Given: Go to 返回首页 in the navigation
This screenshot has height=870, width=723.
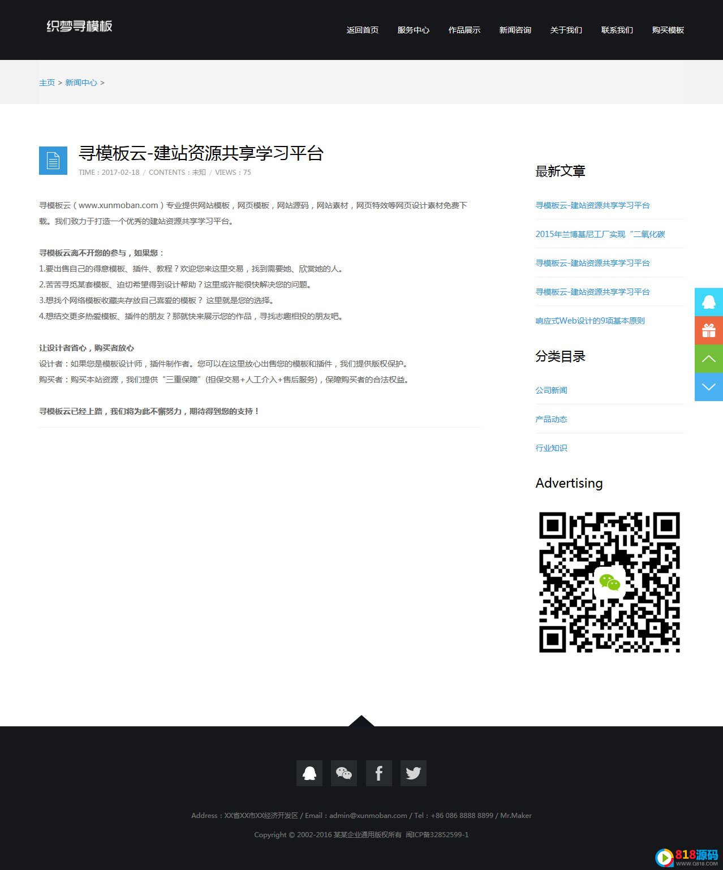Looking at the screenshot, I should coord(363,30).
